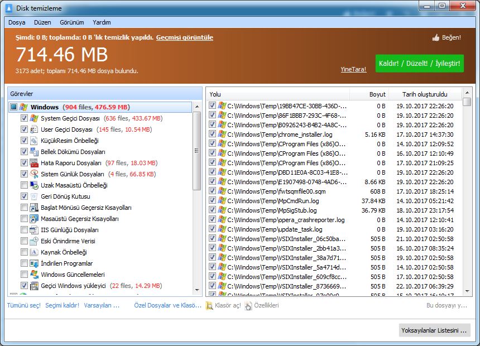Click the Hata Raporu Dosyaları icon
Screen dimensions: 480x346
(x=34, y=163)
